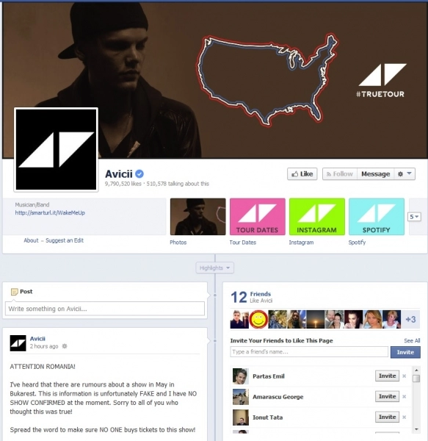428x441 pixels.
Task: Focus the Write something on Avicii field
Action: [105, 309]
